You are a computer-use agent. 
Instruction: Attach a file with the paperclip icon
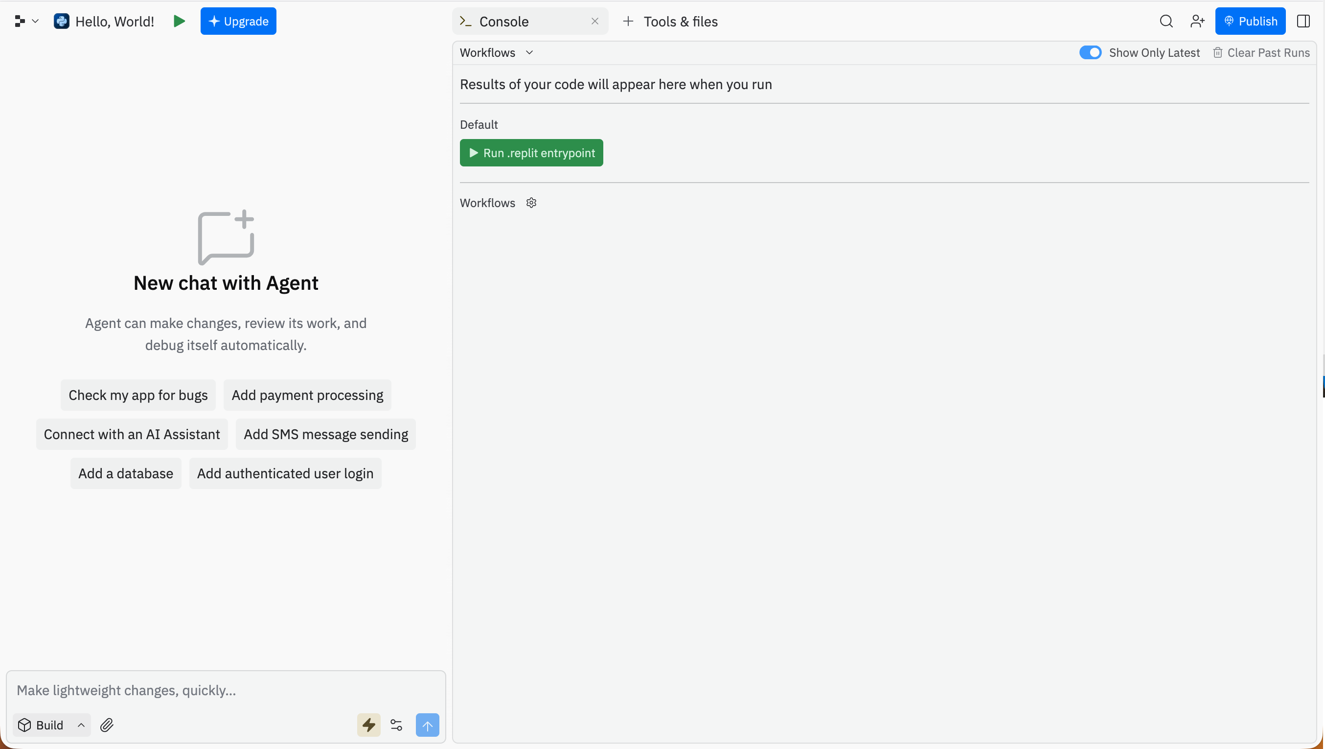click(107, 725)
